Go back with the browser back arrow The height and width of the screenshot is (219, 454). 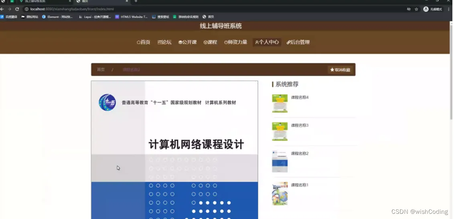tap(2, 9)
